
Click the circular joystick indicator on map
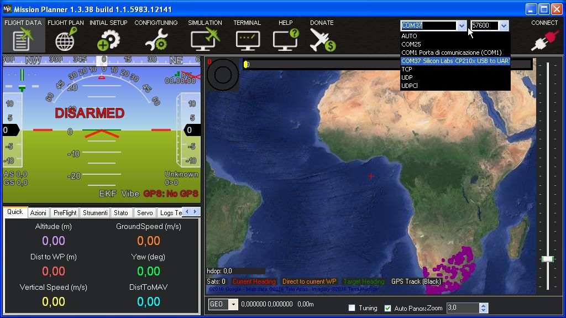223,75
